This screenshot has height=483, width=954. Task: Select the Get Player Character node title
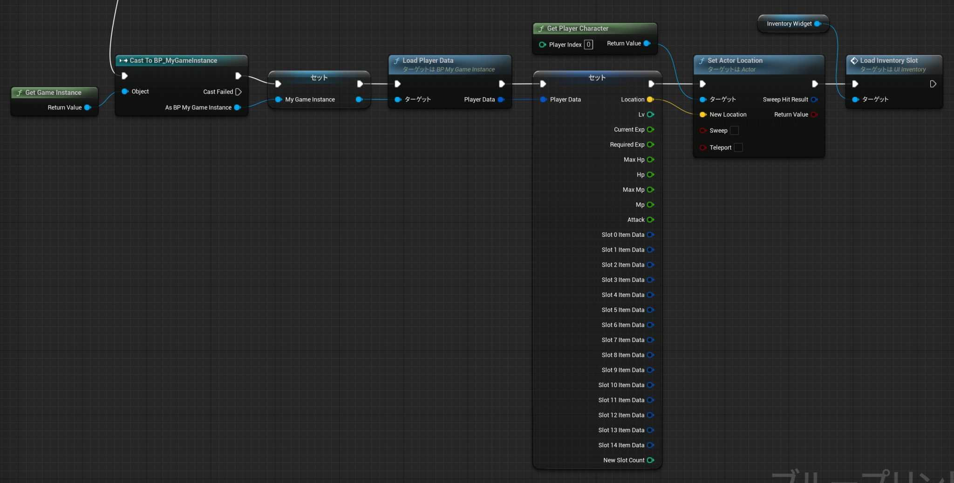[577, 28]
